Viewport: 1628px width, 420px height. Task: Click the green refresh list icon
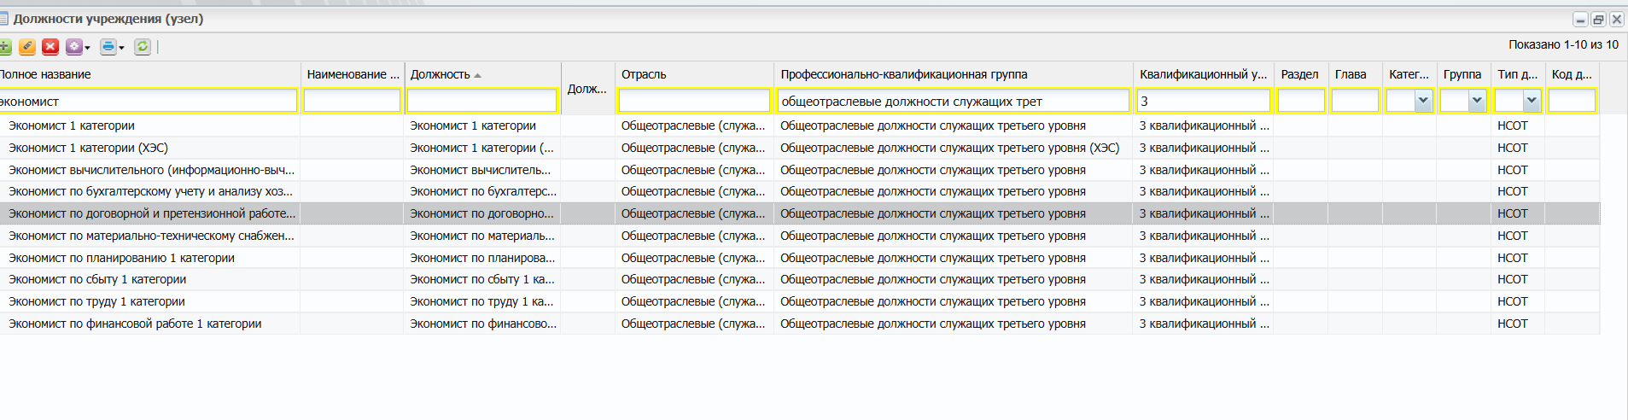[x=143, y=47]
